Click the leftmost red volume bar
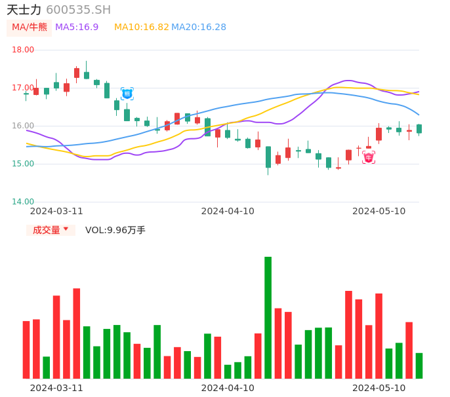 [26, 349]
